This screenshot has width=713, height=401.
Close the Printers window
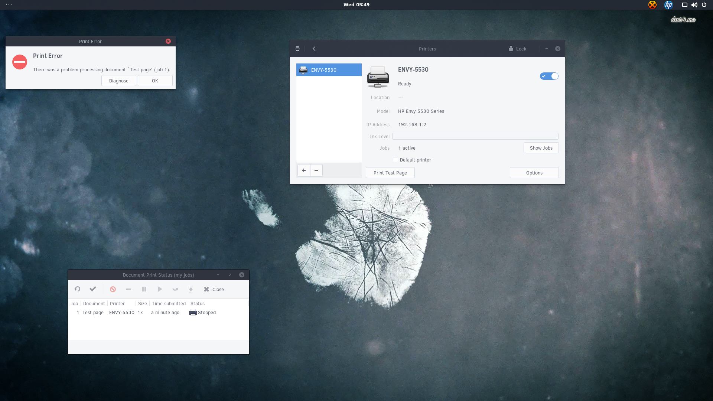pyautogui.click(x=558, y=49)
